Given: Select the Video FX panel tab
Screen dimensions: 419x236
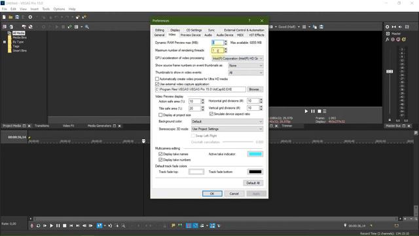Looking at the screenshot, I should (x=68, y=126).
